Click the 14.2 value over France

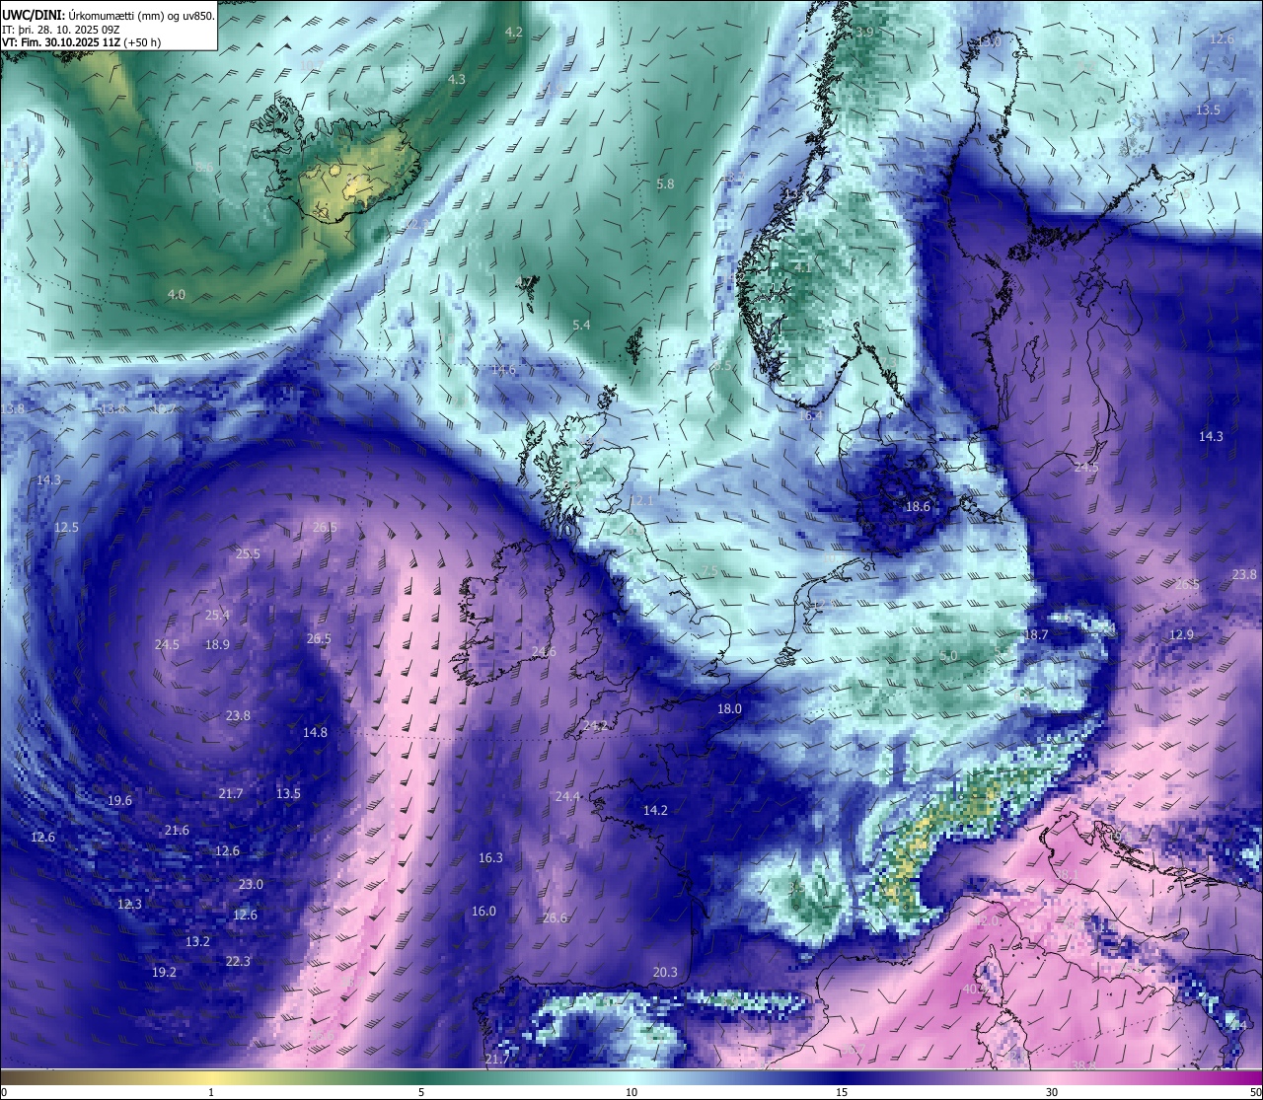655,810
